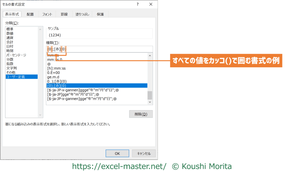Image resolution: width=304 pixels, height=171 pixels.
Task: Open the 保護 tab
Action: click(100, 14)
